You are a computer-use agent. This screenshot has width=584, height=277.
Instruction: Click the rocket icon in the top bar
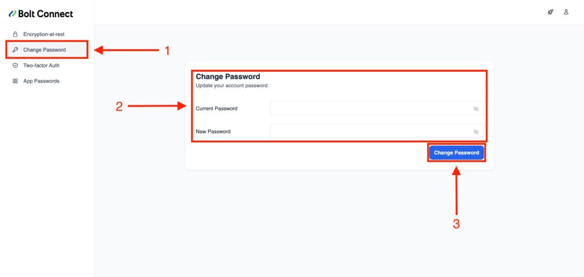550,12
